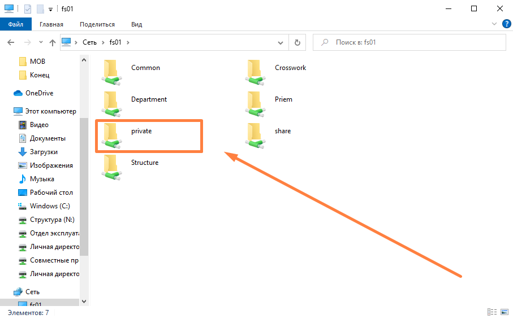
Task: Open the recent locations dropdown
Action: (41, 42)
